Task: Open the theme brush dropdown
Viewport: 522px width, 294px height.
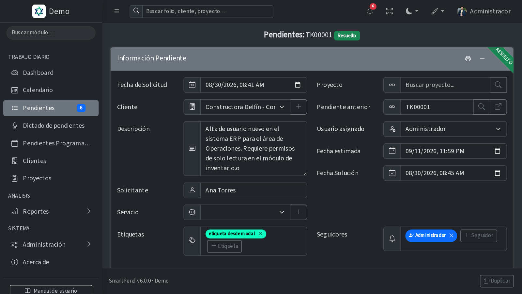Action: point(438,11)
